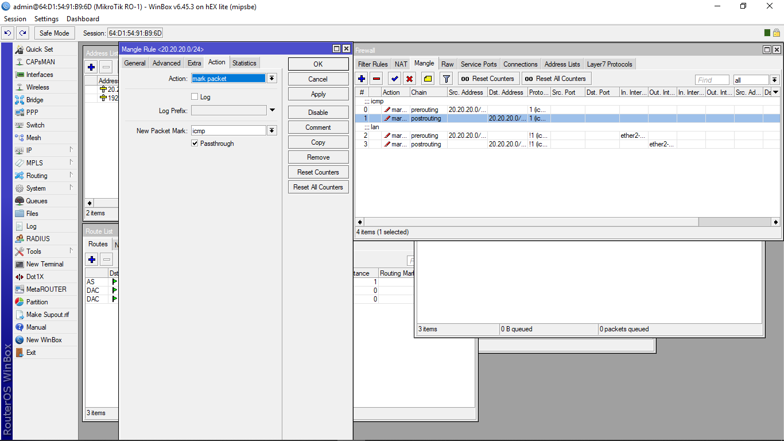Click the Find input field in Firewall

click(712, 80)
